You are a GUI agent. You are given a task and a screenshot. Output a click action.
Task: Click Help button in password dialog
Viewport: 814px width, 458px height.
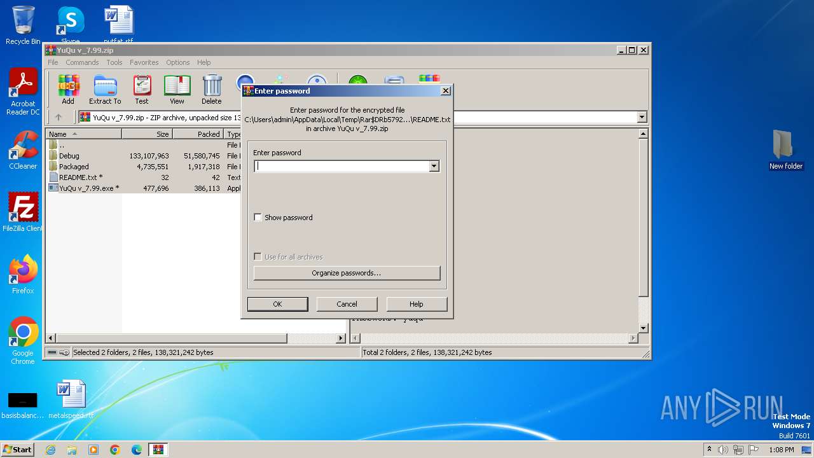pyautogui.click(x=417, y=304)
